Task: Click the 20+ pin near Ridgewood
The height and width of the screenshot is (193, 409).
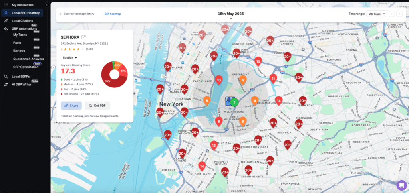Action: tap(299, 124)
